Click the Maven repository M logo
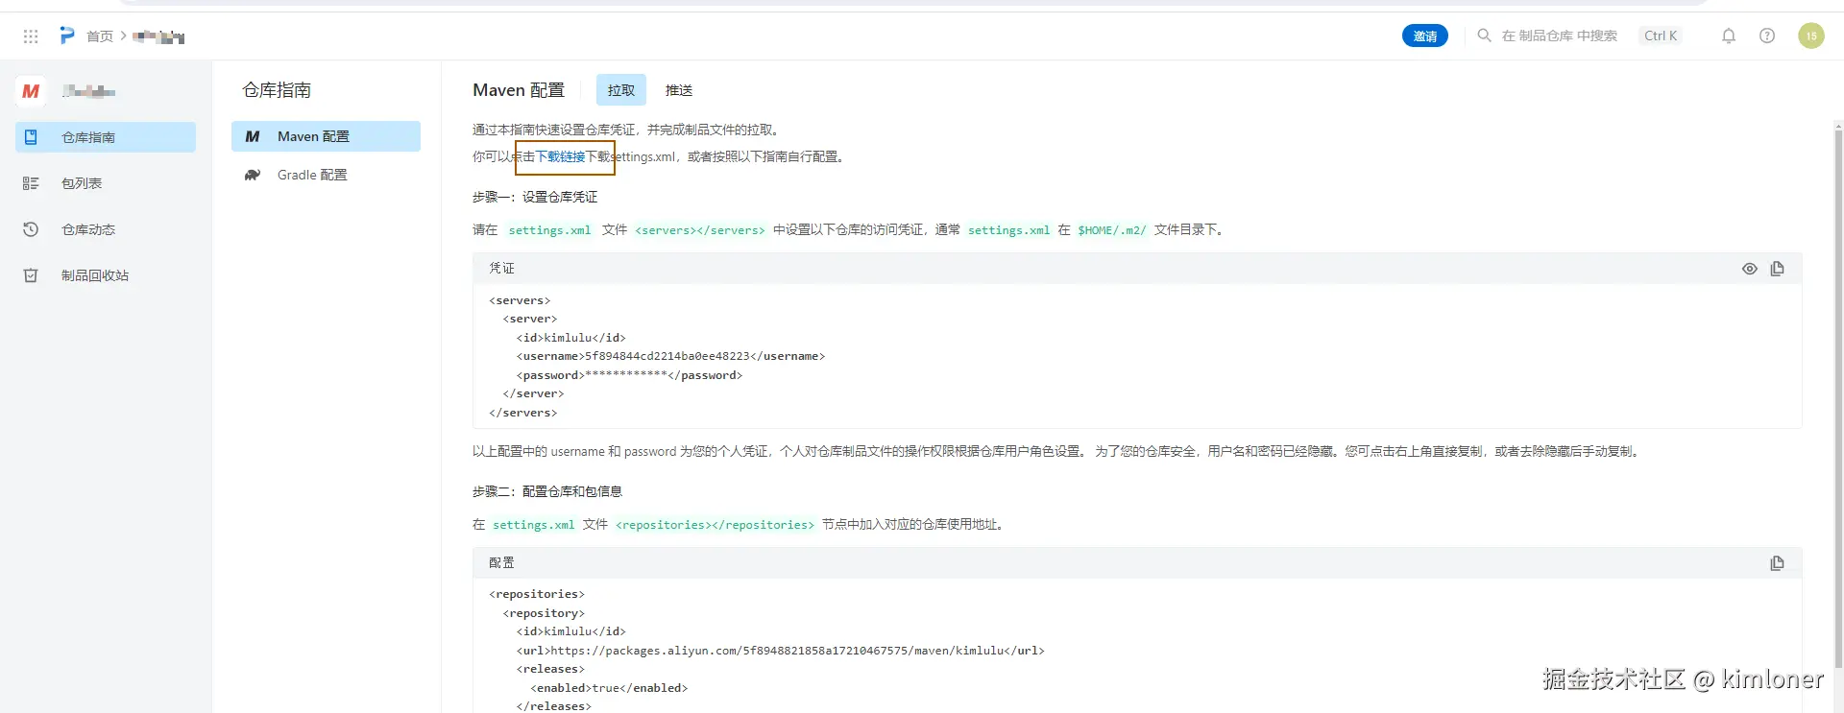1844x713 pixels. coord(31,91)
